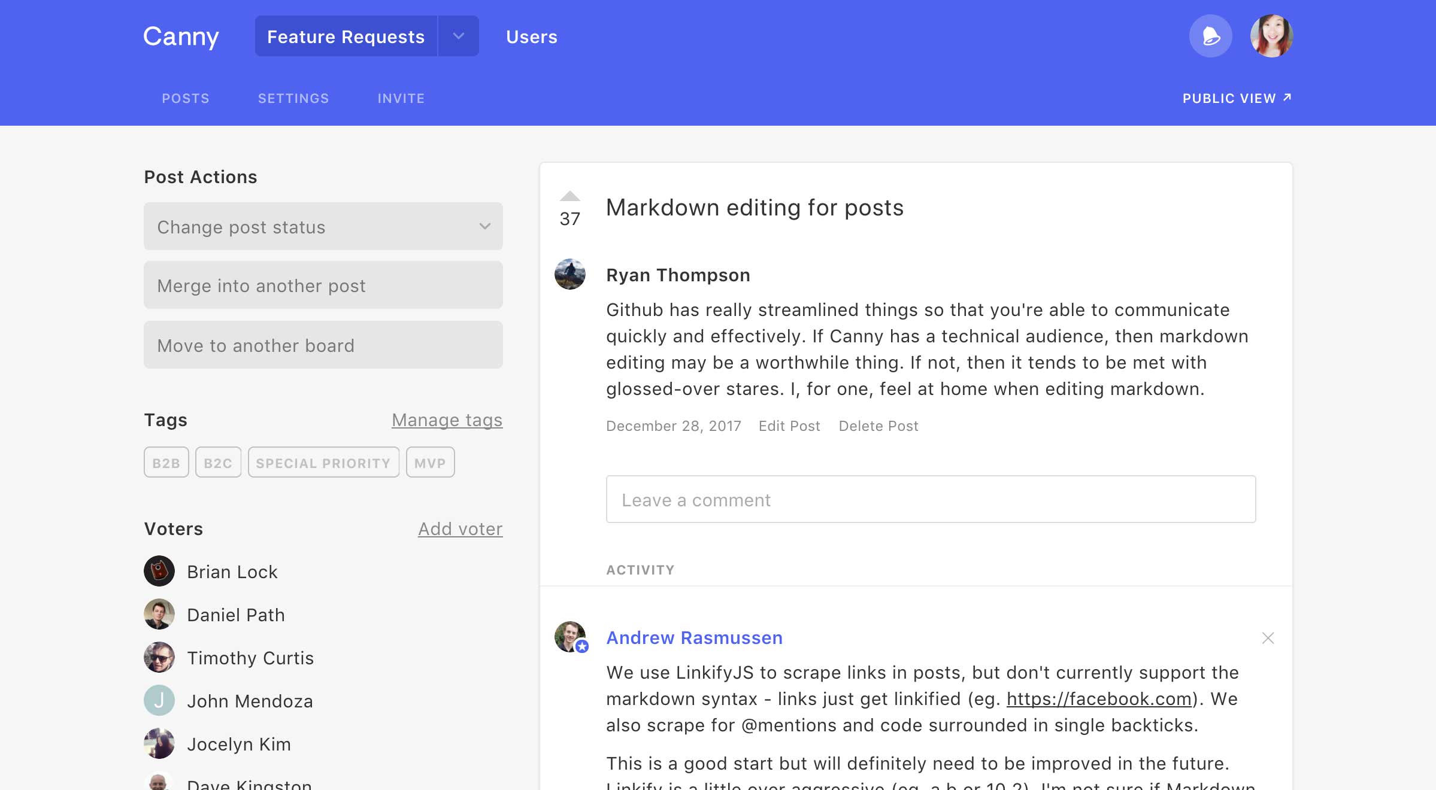Toggle the B2B tag
This screenshot has height=790, width=1436.
click(x=166, y=462)
